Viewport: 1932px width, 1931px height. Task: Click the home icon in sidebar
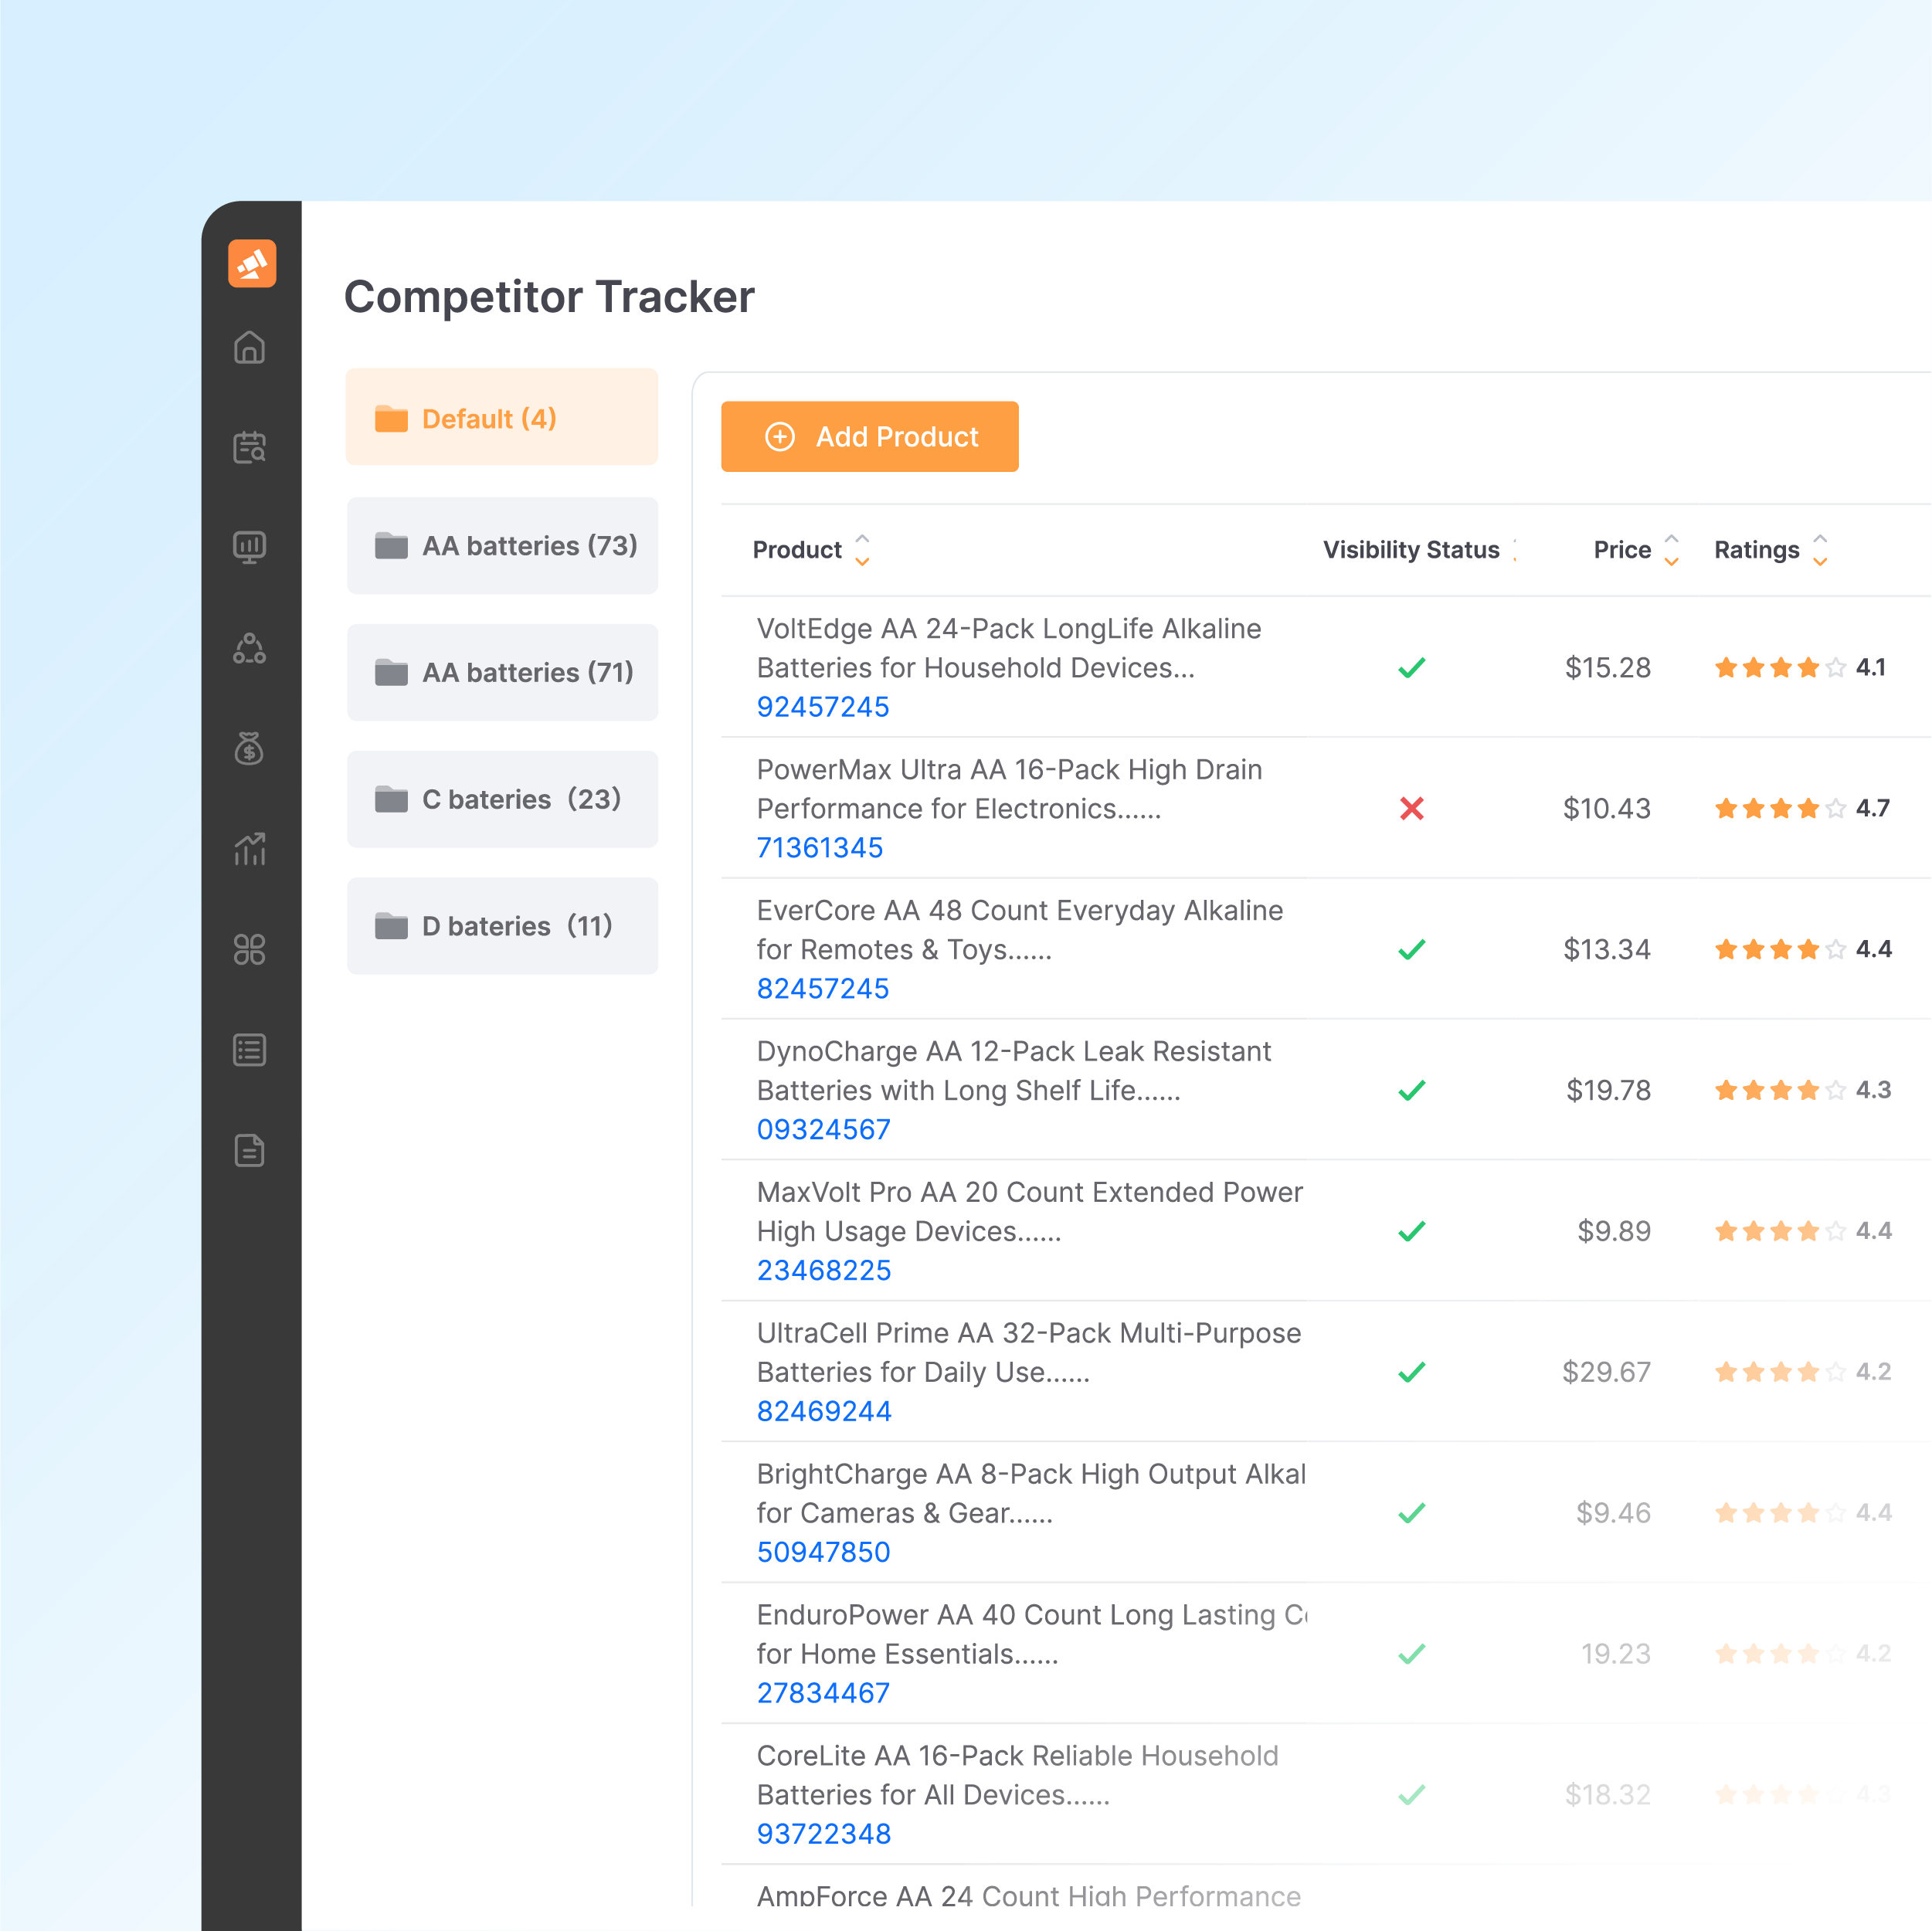coord(249,348)
